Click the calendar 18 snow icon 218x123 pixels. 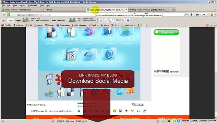point(70,56)
